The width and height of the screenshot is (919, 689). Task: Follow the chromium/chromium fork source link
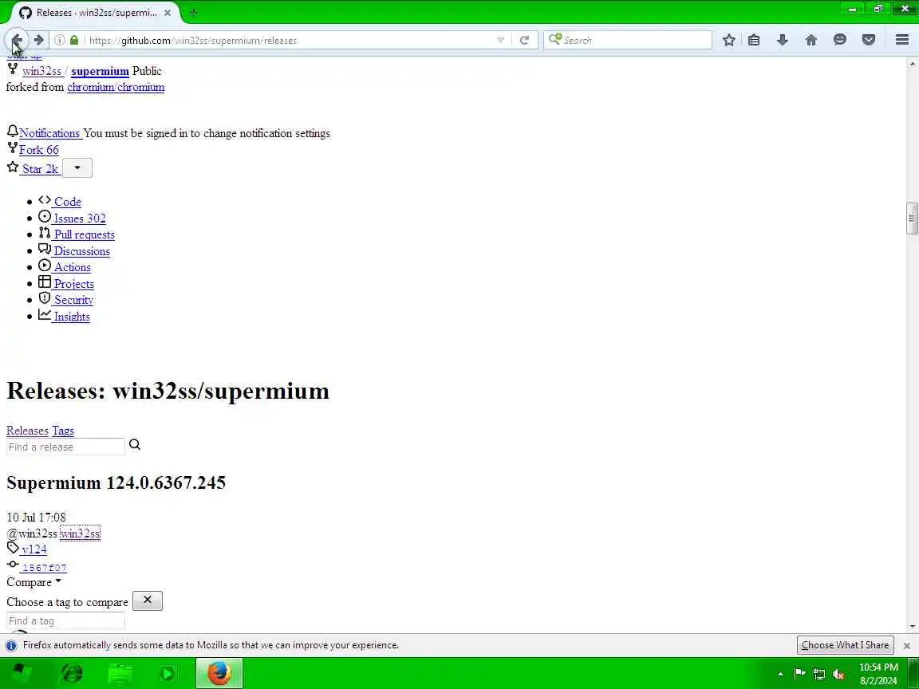116,87
